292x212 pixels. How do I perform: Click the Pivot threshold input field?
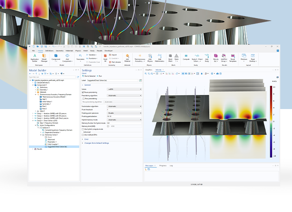click(x=124, y=109)
